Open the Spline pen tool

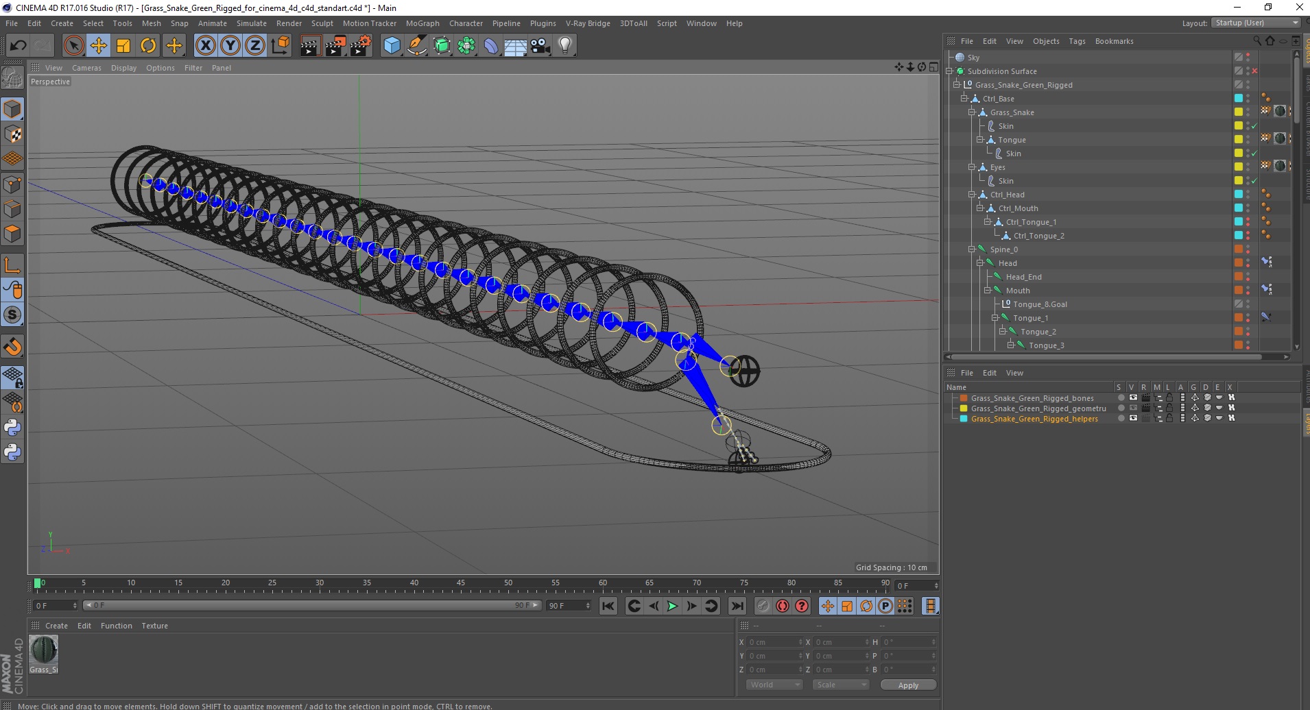(x=417, y=46)
